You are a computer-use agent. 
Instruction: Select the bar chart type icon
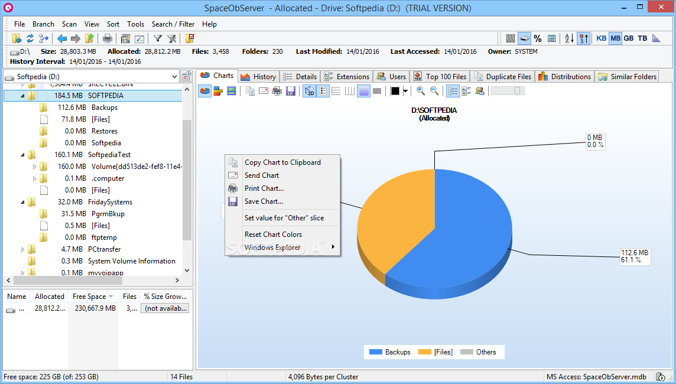point(218,91)
